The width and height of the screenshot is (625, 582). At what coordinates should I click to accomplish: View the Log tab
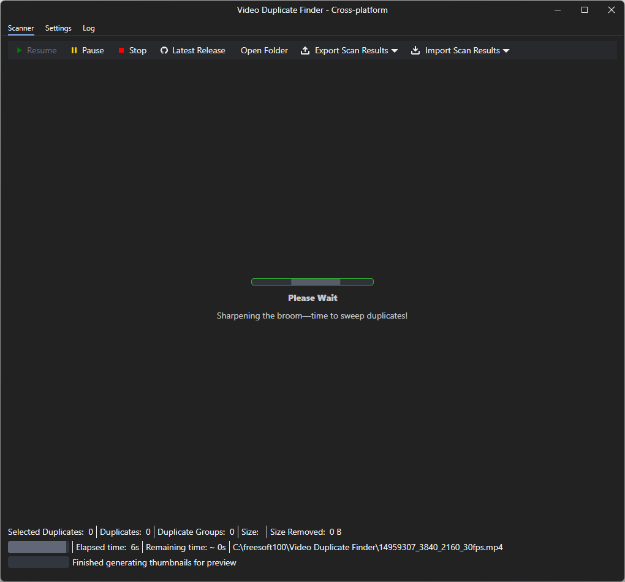coord(89,28)
